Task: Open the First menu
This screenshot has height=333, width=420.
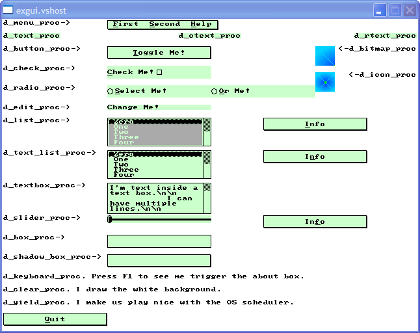Action: pos(125,25)
